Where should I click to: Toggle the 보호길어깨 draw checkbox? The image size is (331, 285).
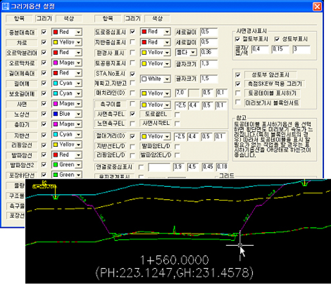pyautogui.click(x=44, y=93)
